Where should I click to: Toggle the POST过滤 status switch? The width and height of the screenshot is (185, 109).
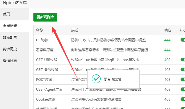pos(183,79)
